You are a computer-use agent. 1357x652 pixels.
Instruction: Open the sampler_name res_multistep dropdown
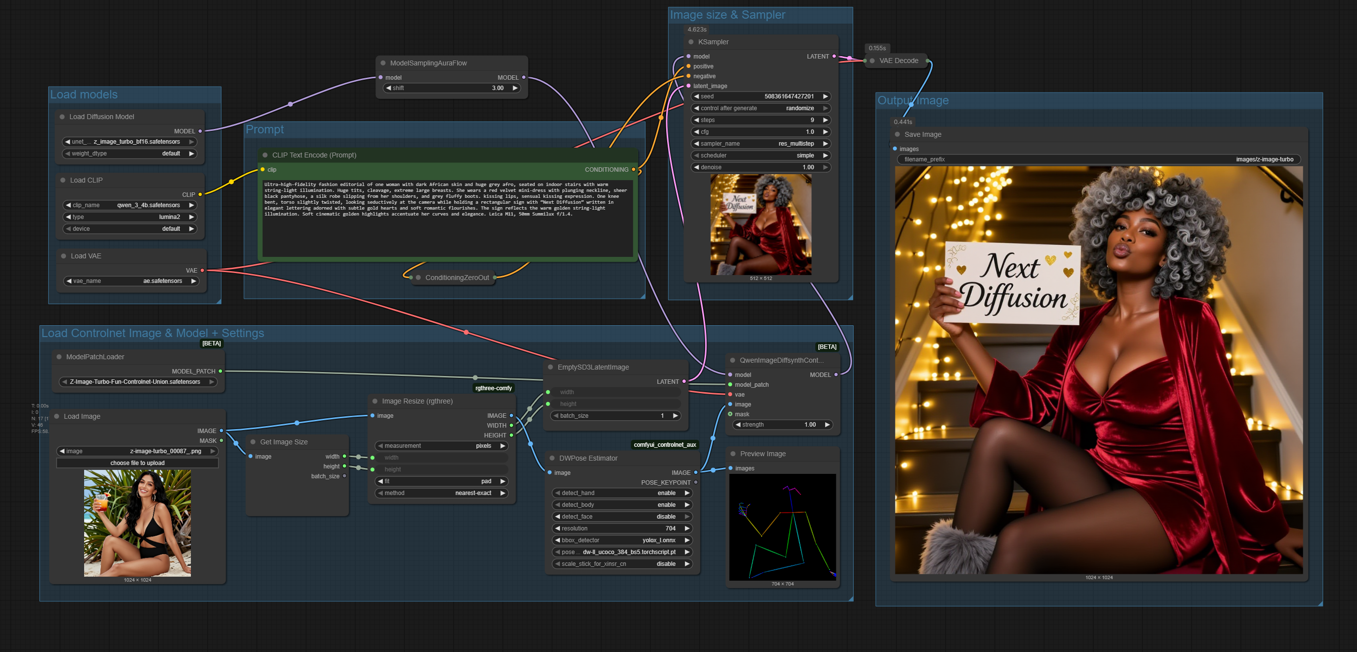760,144
